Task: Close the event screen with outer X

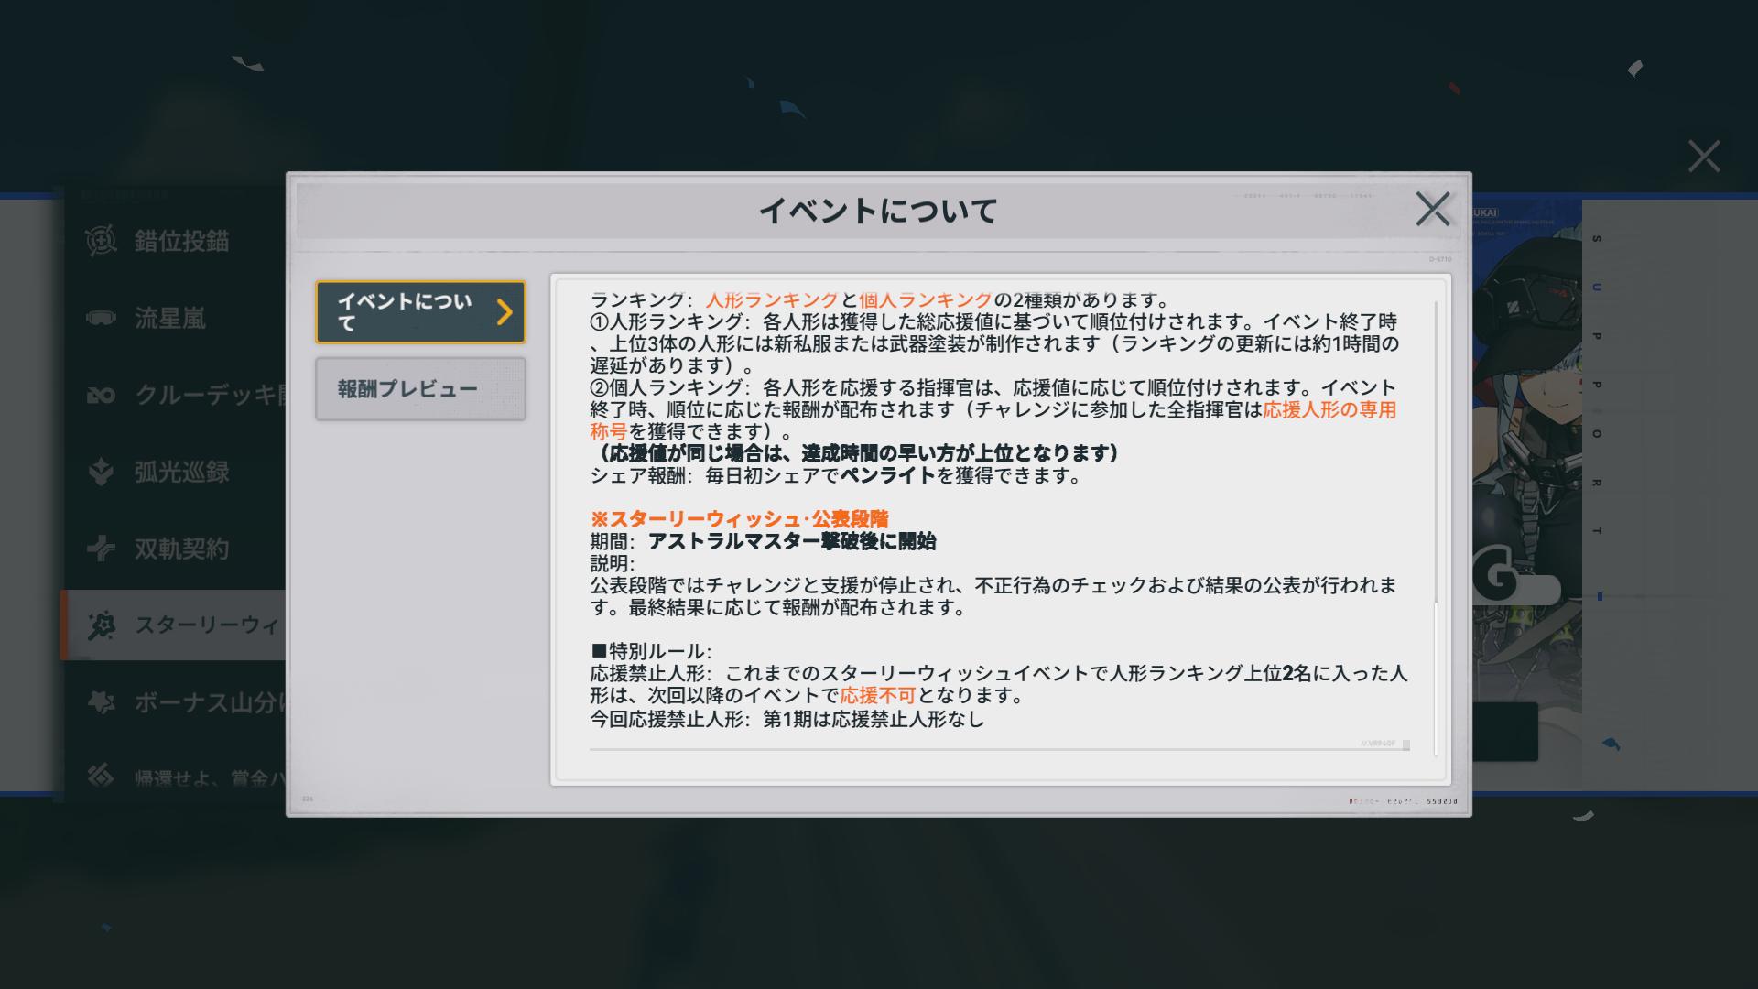Action: pos(1703,157)
